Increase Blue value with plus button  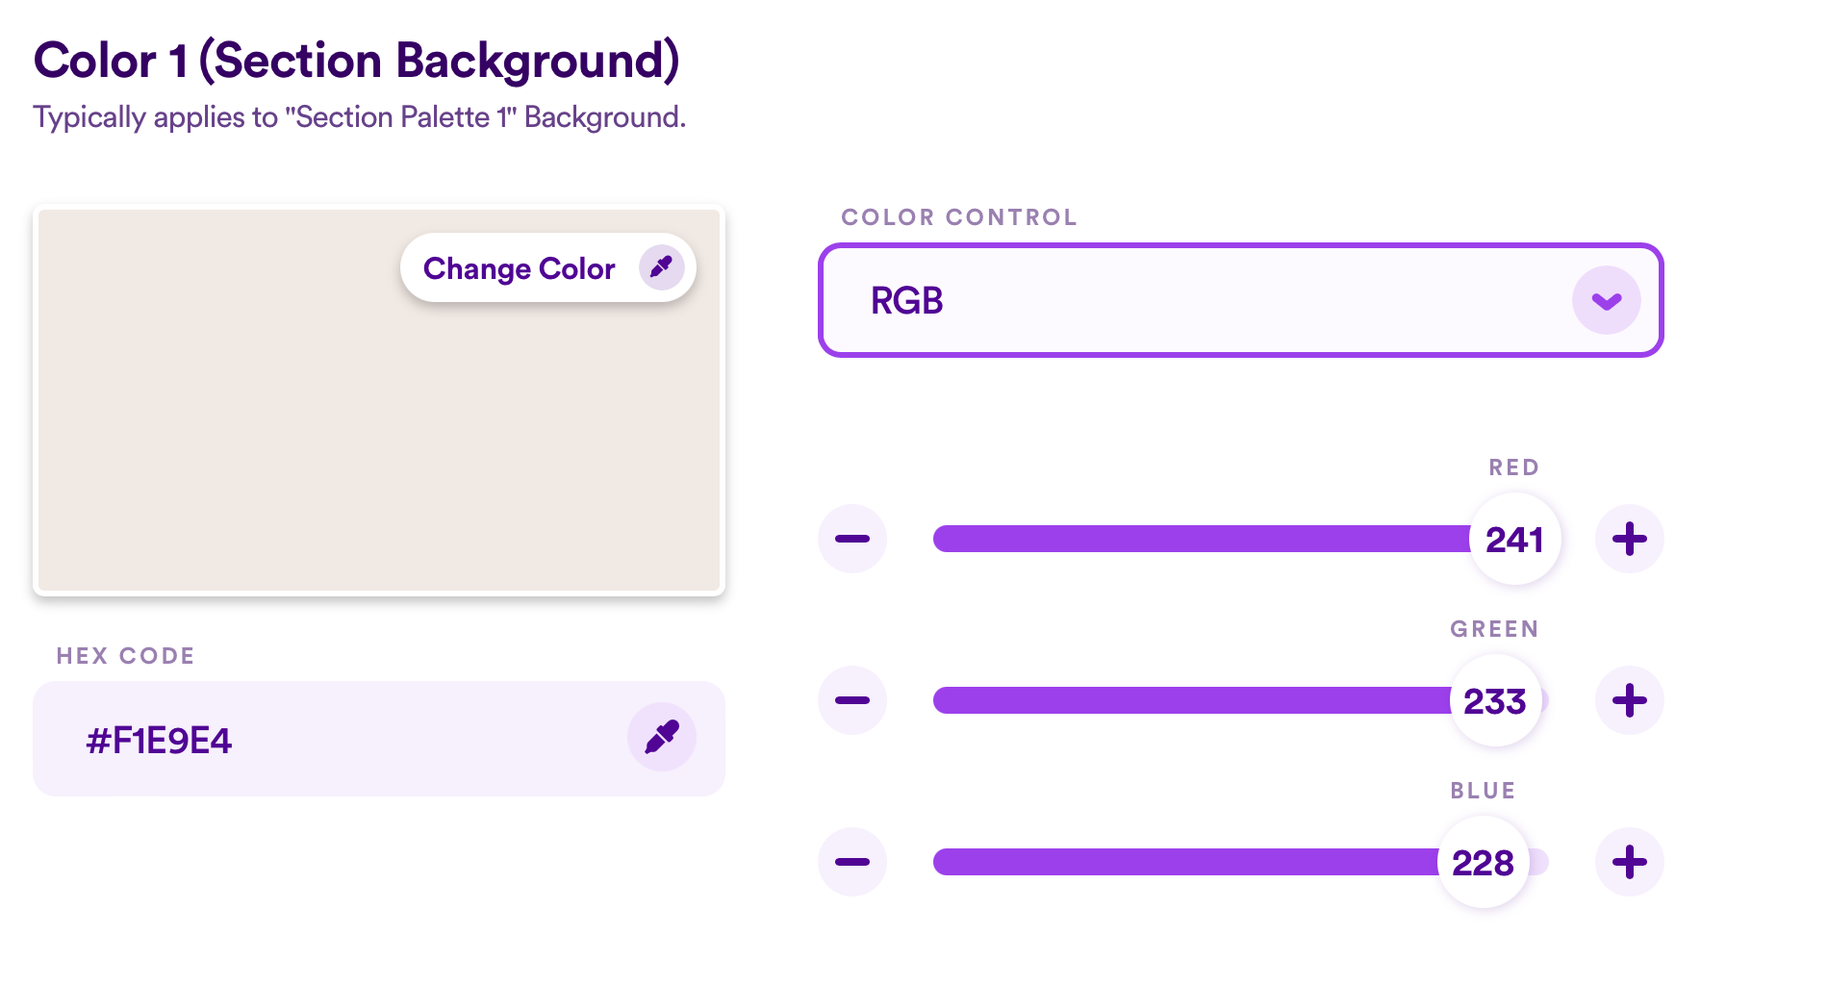click(1630, 862)
